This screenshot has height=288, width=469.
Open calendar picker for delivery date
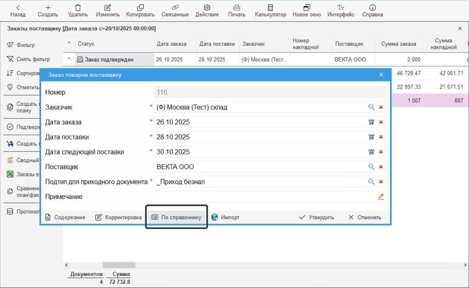coord(371,137)
